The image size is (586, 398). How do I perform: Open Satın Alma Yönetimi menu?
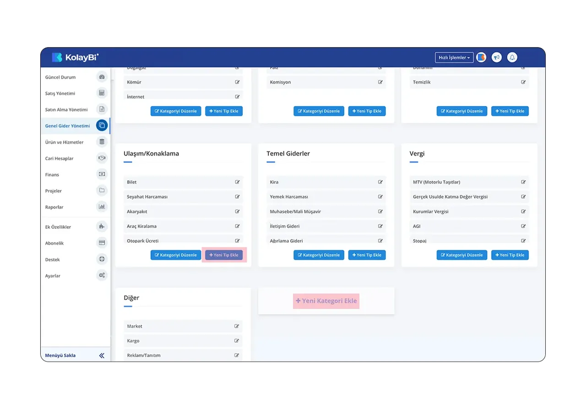[x=75, y=110]
